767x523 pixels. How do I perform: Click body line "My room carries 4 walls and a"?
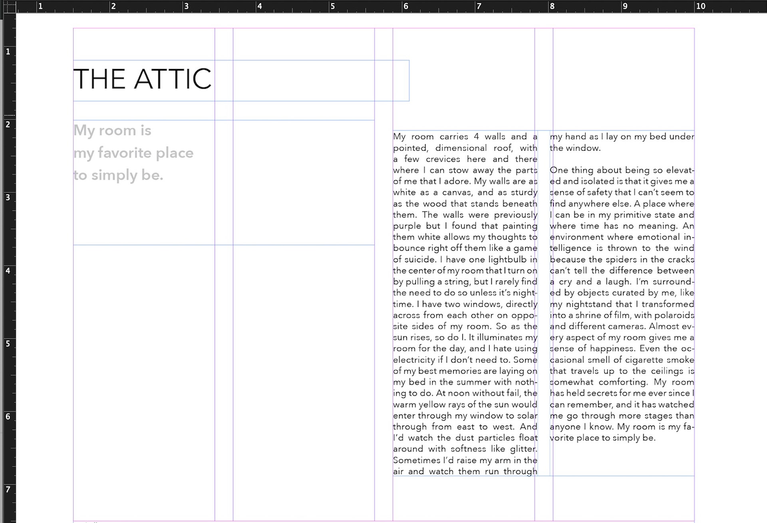(465, 137)
